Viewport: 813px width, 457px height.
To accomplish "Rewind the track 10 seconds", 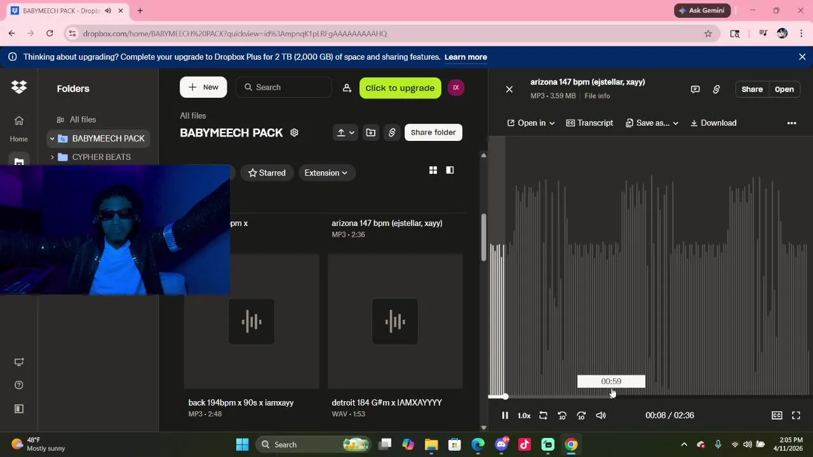I will [562, 415].
